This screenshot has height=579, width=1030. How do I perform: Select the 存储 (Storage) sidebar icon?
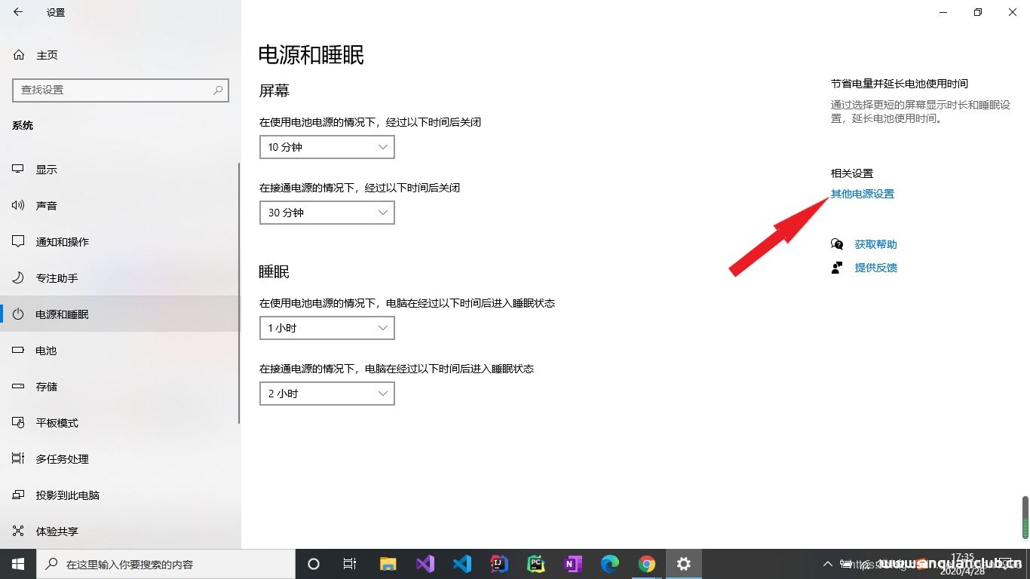46,386
